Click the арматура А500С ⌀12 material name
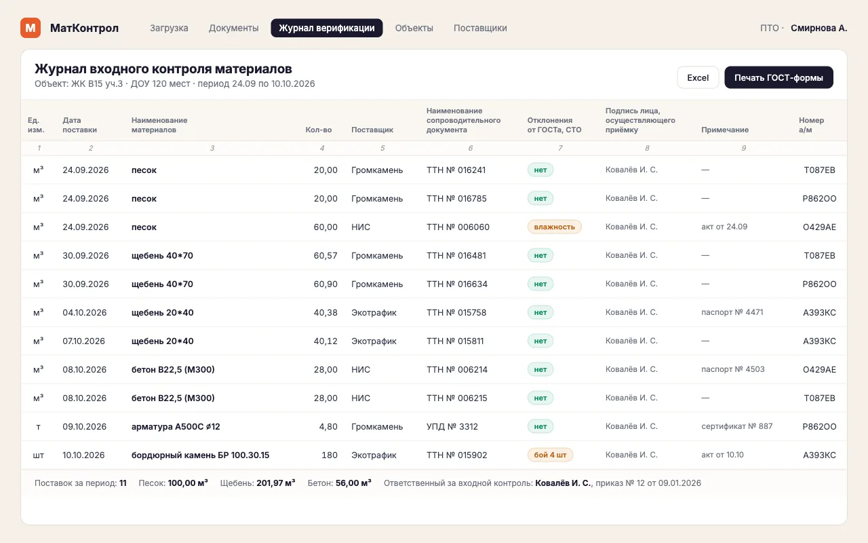This screenshot has height=543, width=868. (x=176, y=426)
